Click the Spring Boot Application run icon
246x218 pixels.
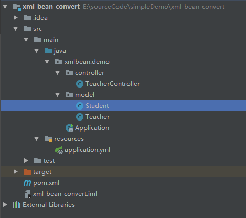(69, 128)
